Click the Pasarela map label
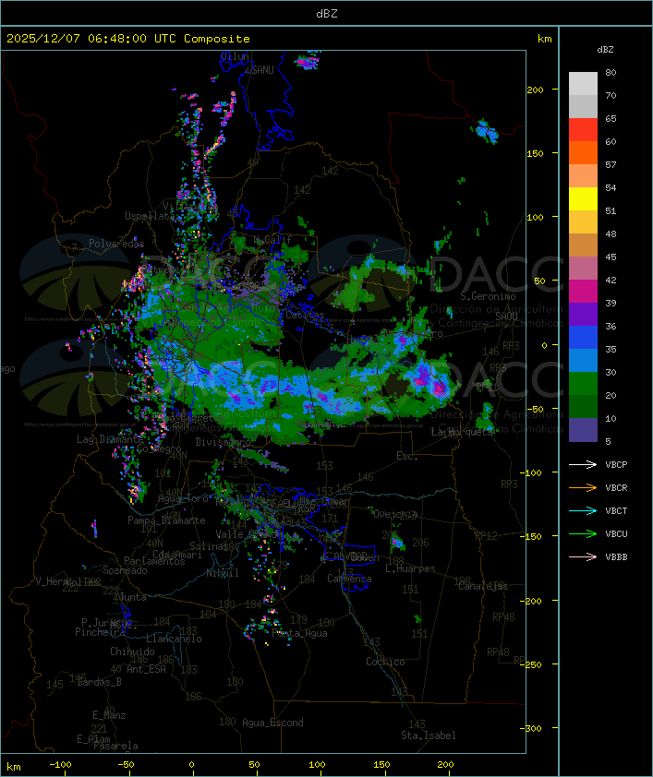Viewport: 653px width, 777px height. coord(115,746)
